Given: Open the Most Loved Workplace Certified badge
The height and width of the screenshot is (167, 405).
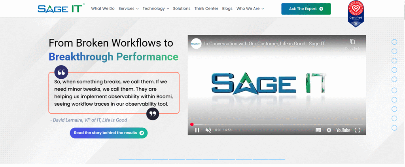Looking at the screenshot, I should point(356,14).
